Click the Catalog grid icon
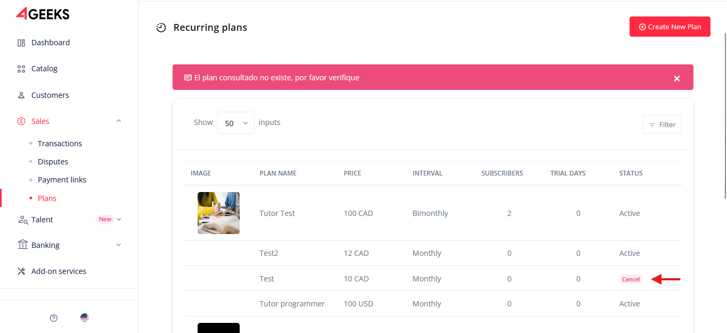The width and height of the screenshot is (727, 333). click(21, 69)
